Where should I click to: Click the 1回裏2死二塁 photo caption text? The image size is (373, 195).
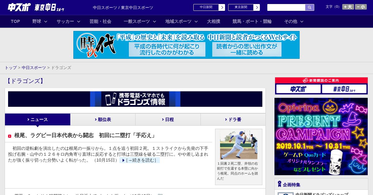point(237,171)
